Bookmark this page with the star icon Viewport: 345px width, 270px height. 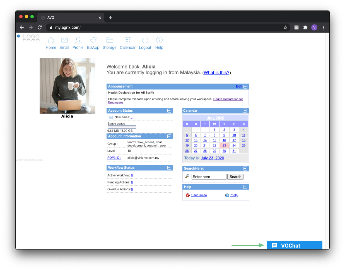(285, 28)
